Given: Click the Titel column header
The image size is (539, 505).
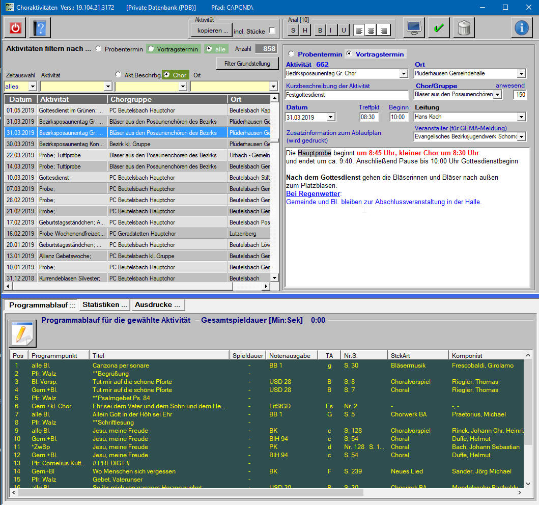Looking at the screenshot, I should 159,355.
